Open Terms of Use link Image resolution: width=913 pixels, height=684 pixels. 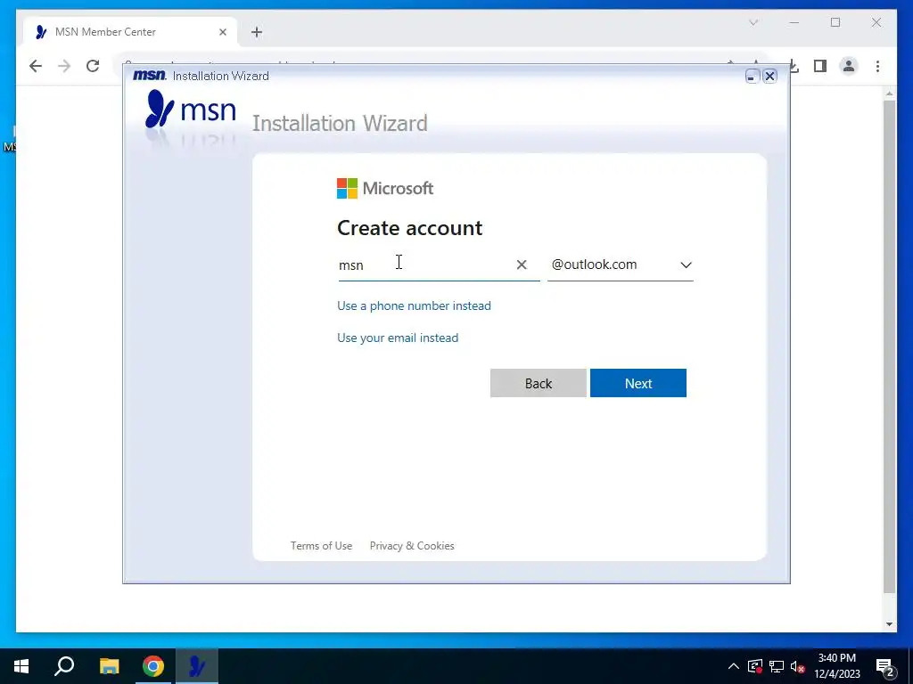[x=321, y=546]
